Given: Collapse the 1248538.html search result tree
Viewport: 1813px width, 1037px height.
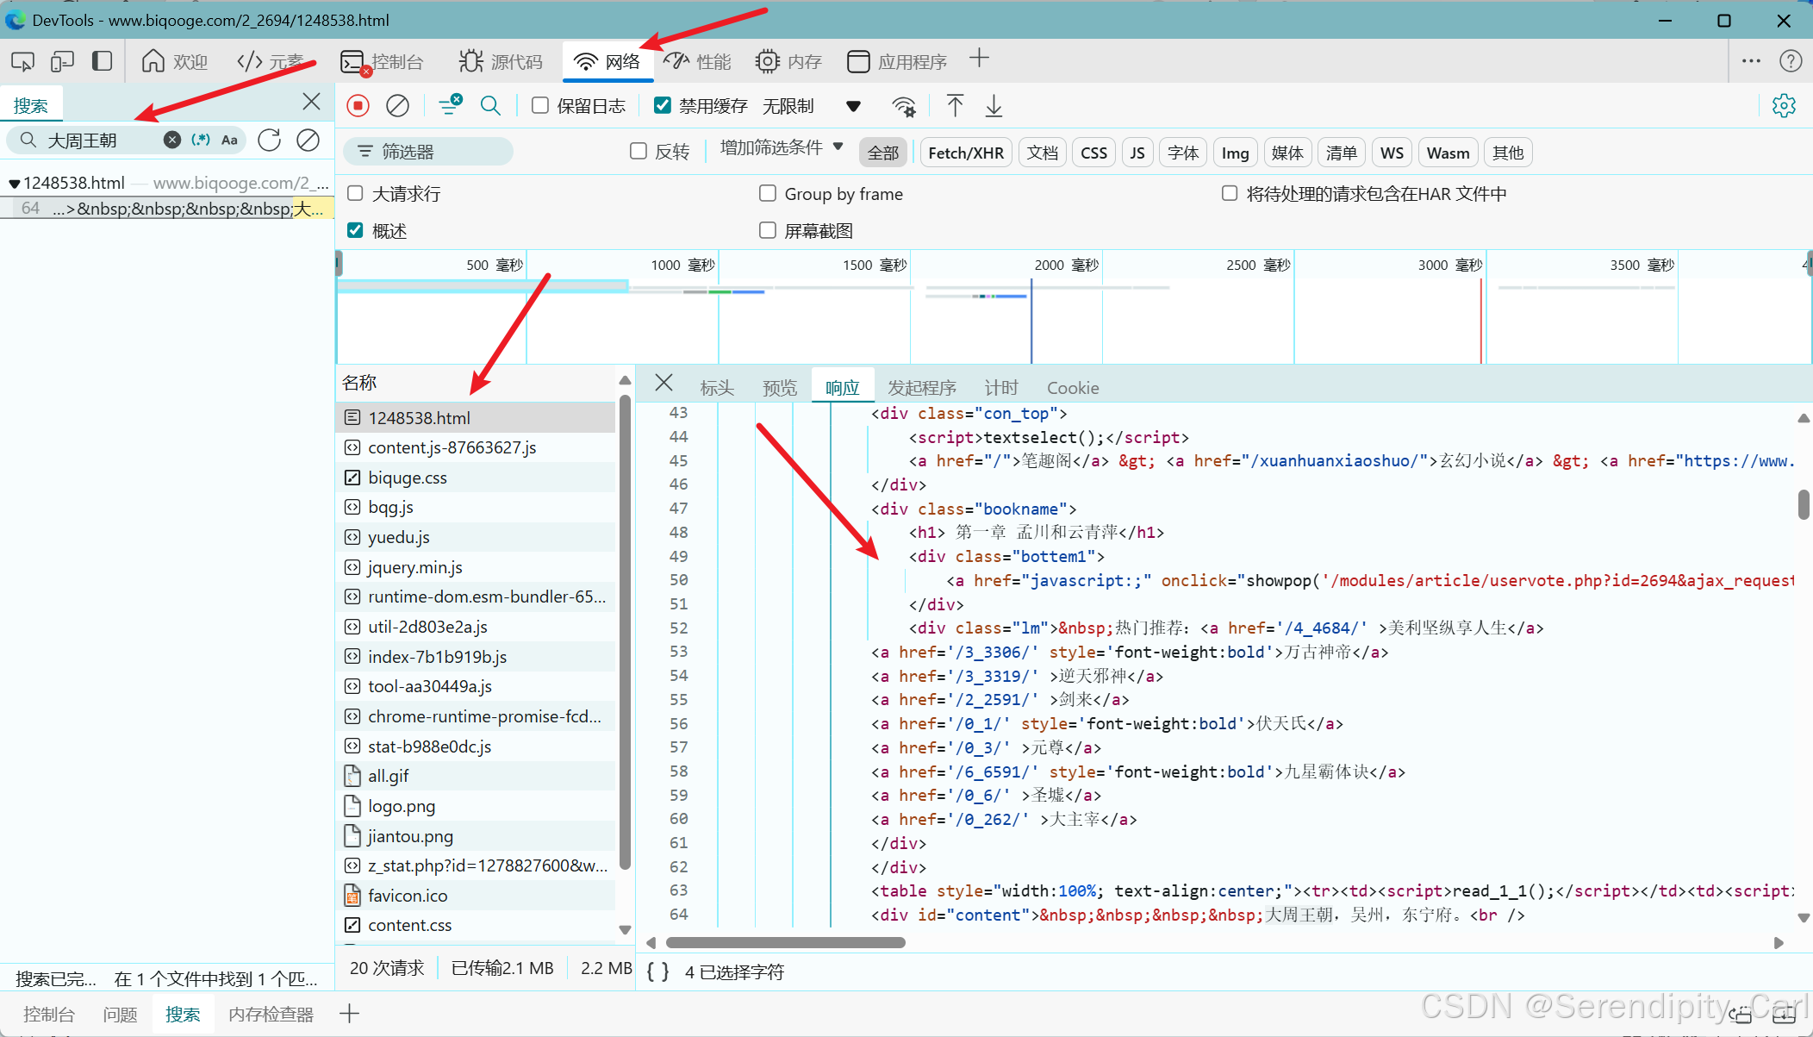Looking at the screenshot, I should pyautogui.click(x=14, y=183).
